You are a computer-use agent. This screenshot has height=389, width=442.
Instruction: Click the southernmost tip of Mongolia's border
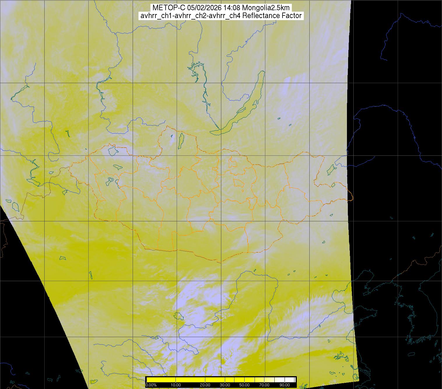tap(221, 262)
